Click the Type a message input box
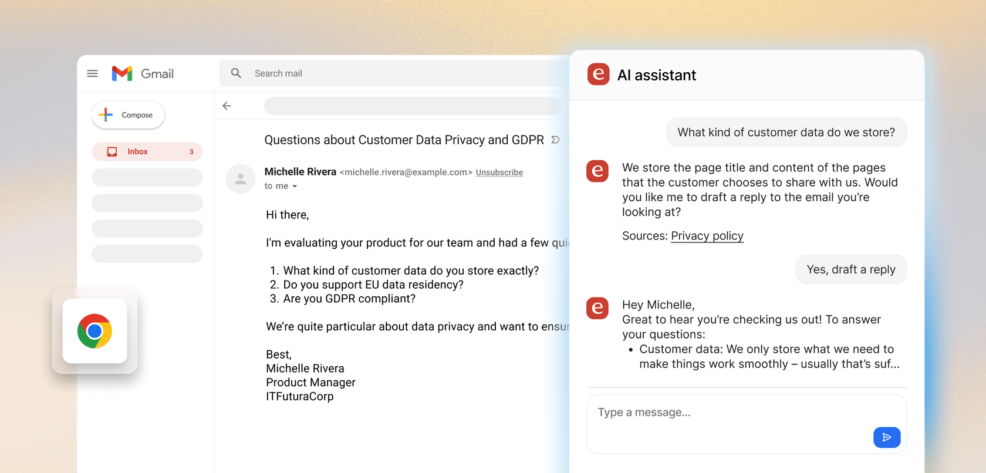The height and width of the screenshot is (473, 986). (728, 413)
